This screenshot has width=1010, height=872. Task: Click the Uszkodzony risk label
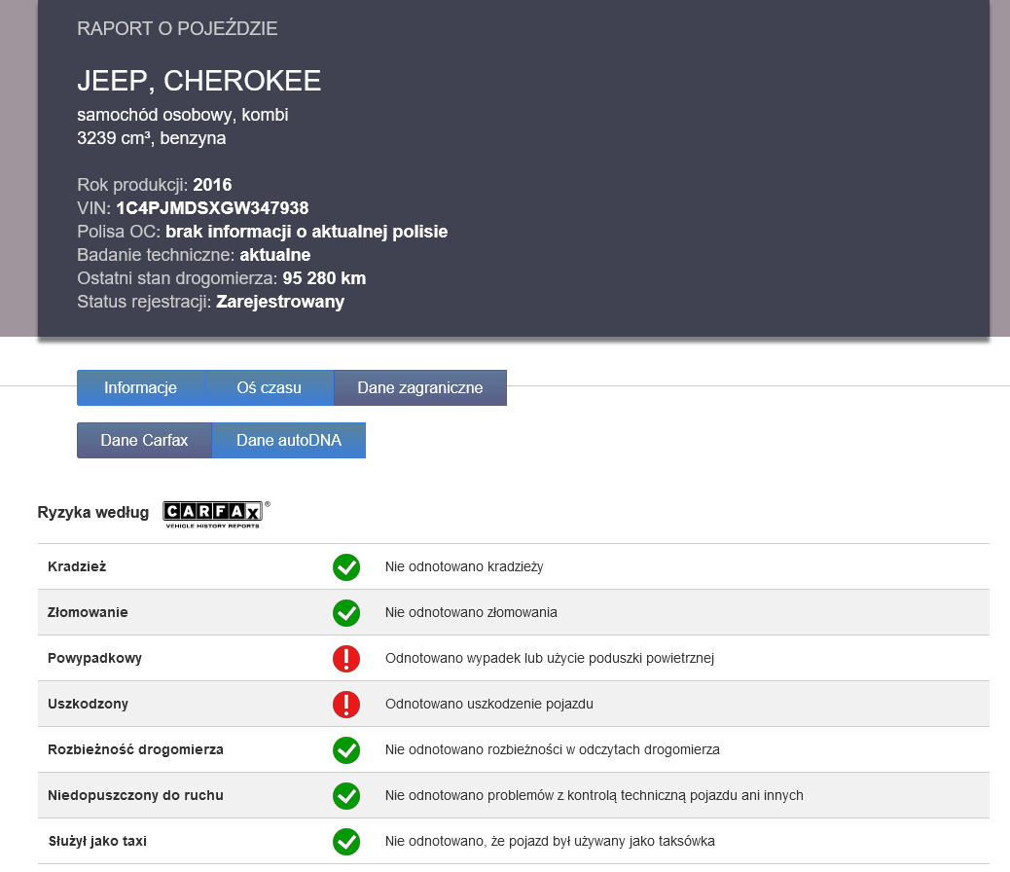(89, 704)
